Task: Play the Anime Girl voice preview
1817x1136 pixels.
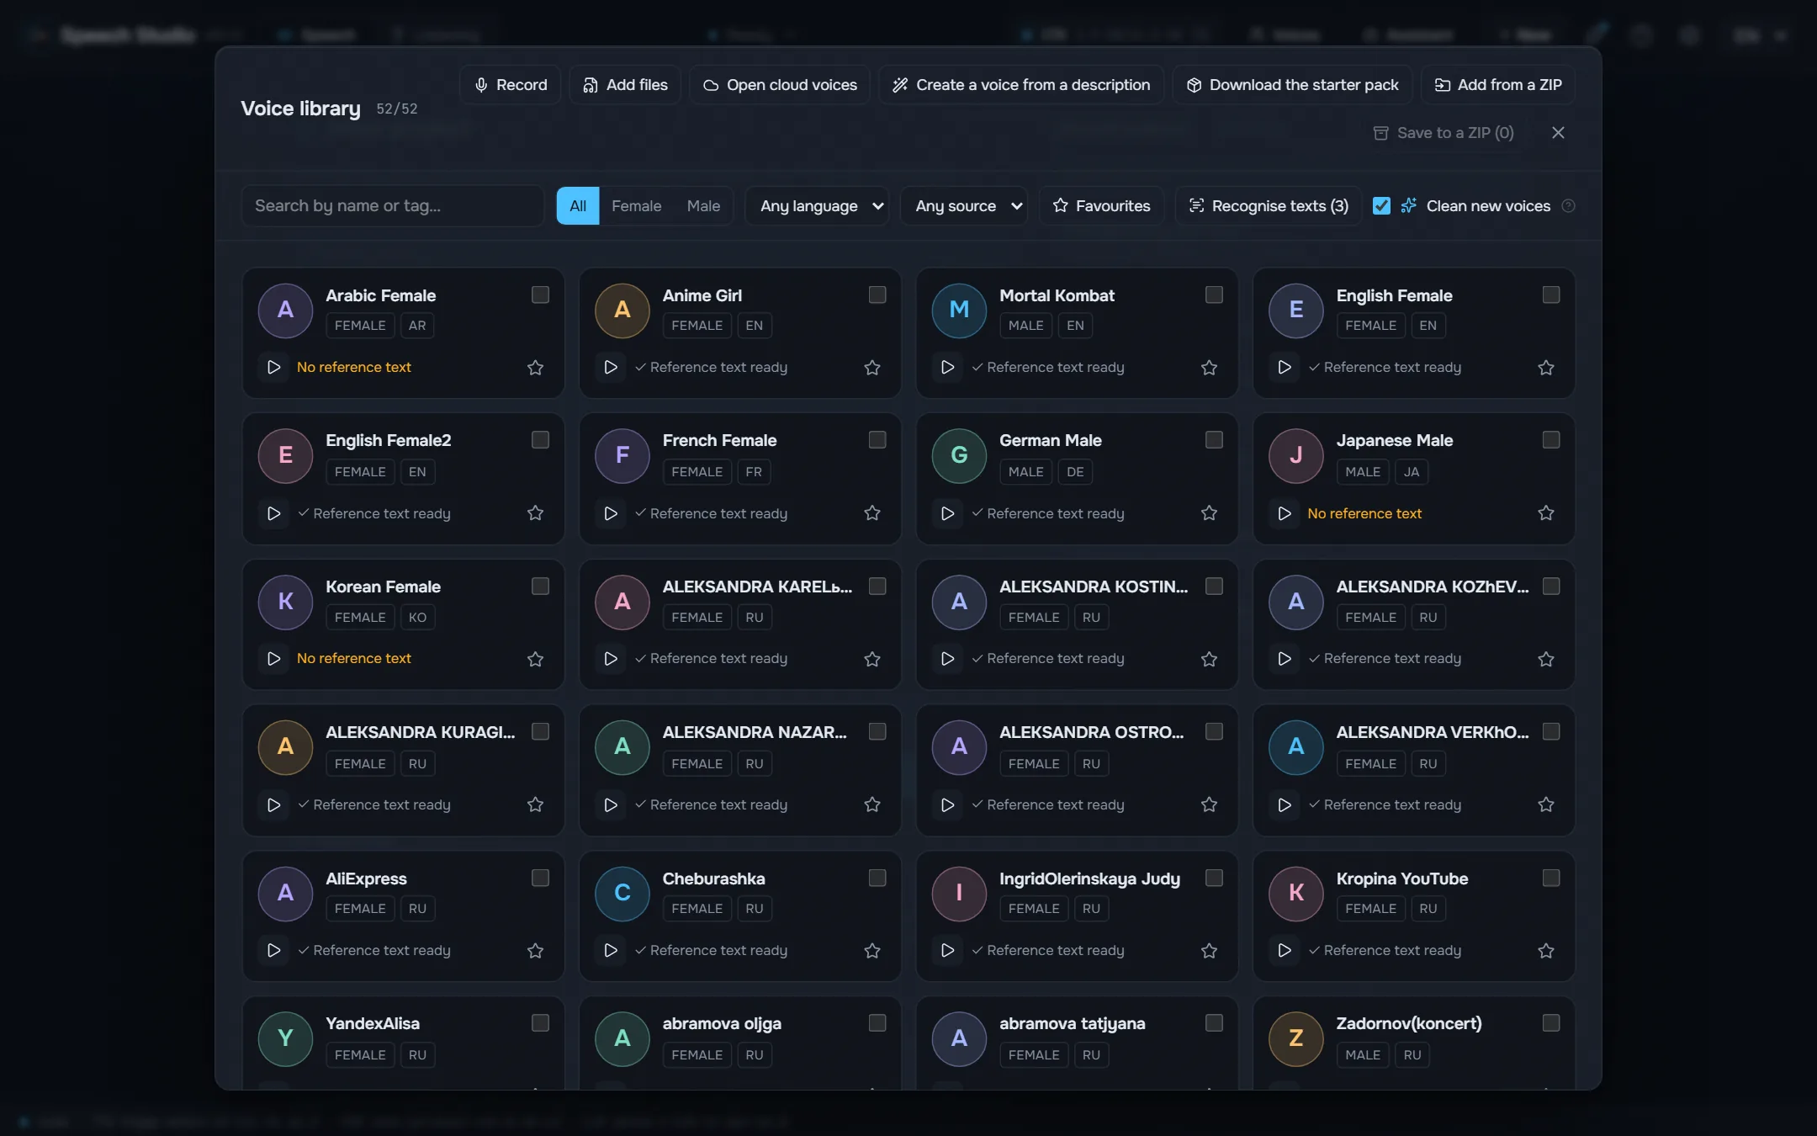Action: pos(611,367)
